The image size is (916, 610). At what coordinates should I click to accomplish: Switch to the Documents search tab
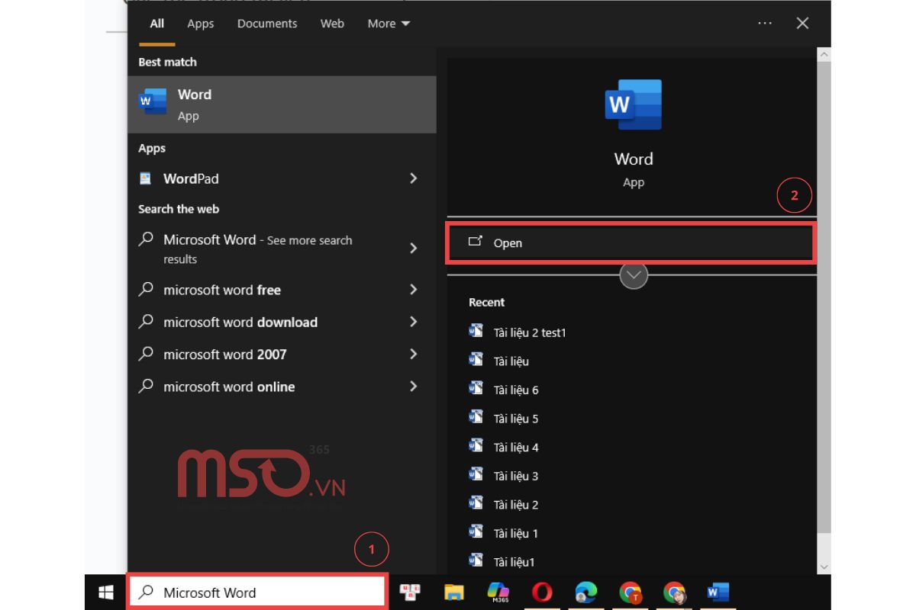coord(267,24)
